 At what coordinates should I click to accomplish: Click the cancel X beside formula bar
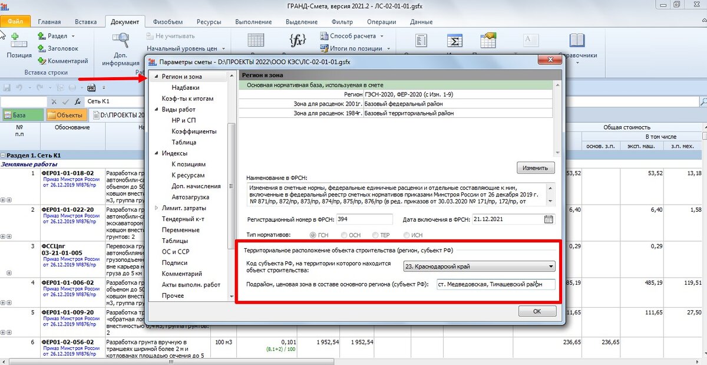(54, 101)
